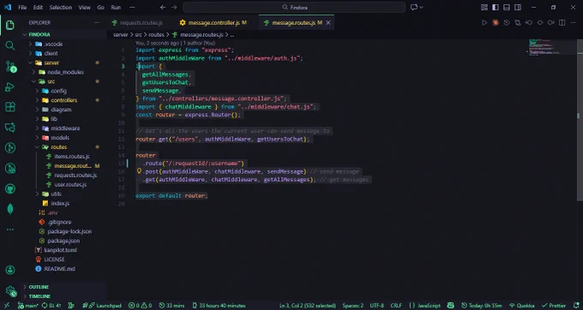Viewport: 583px width, 310px height.
Task: Collapse the server folder
Action: [x=31, y=63]
